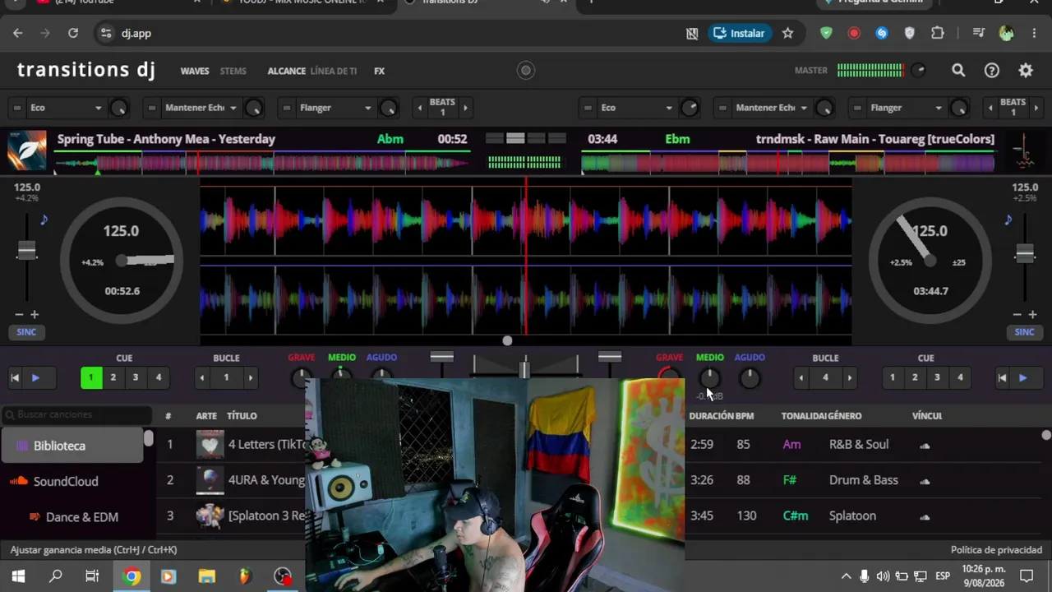This screenshot has height=592, width=1052.
Task: Adjust the left deck tempo fader
Action: (x=27, y=251)
